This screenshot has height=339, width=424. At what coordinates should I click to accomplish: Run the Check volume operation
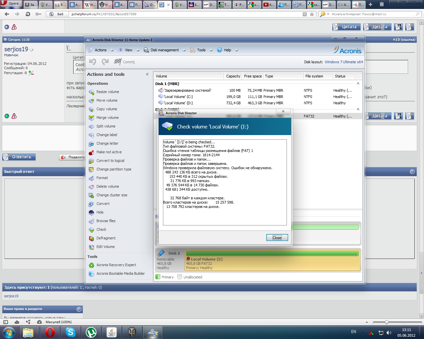(97, 229)
